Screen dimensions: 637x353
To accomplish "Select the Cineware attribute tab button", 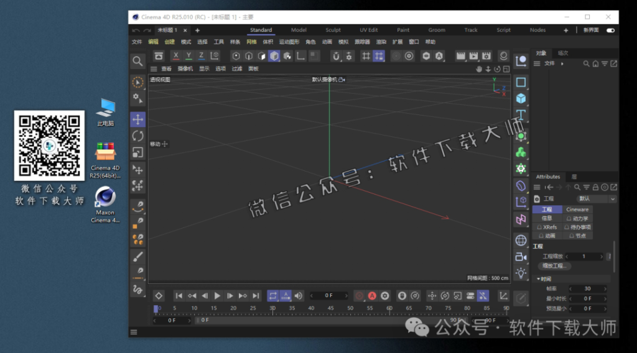I will pyautogui.click(x=577, y=210).
